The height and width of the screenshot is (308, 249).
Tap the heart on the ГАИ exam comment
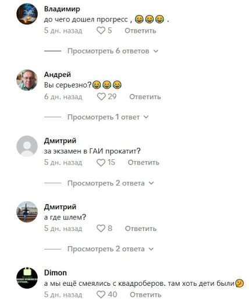(101, 162)
